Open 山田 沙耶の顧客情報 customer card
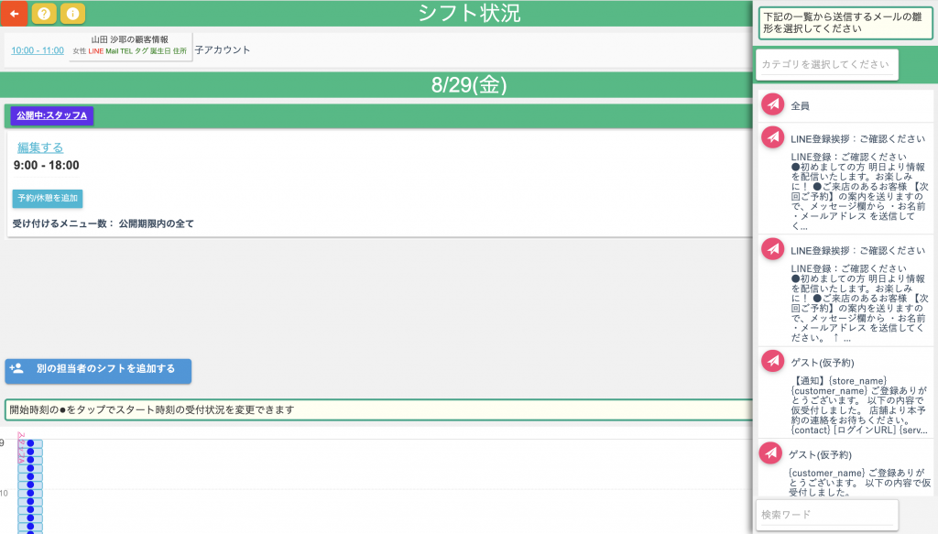938x534 pixels. coord(130,46)
